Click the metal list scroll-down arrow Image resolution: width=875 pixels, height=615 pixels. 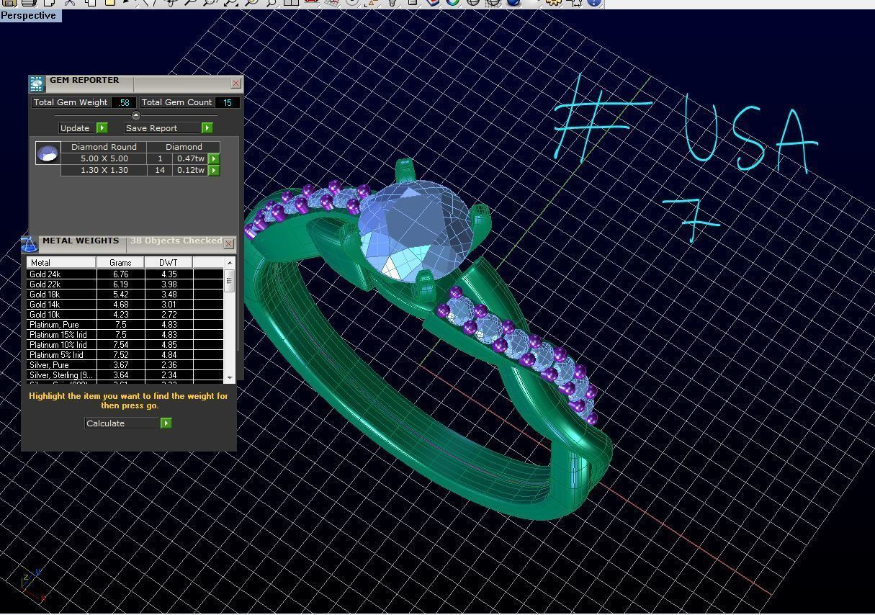(x=230, y=377)
